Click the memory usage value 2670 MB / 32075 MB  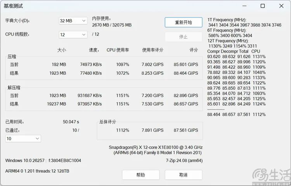click(112, 25)
